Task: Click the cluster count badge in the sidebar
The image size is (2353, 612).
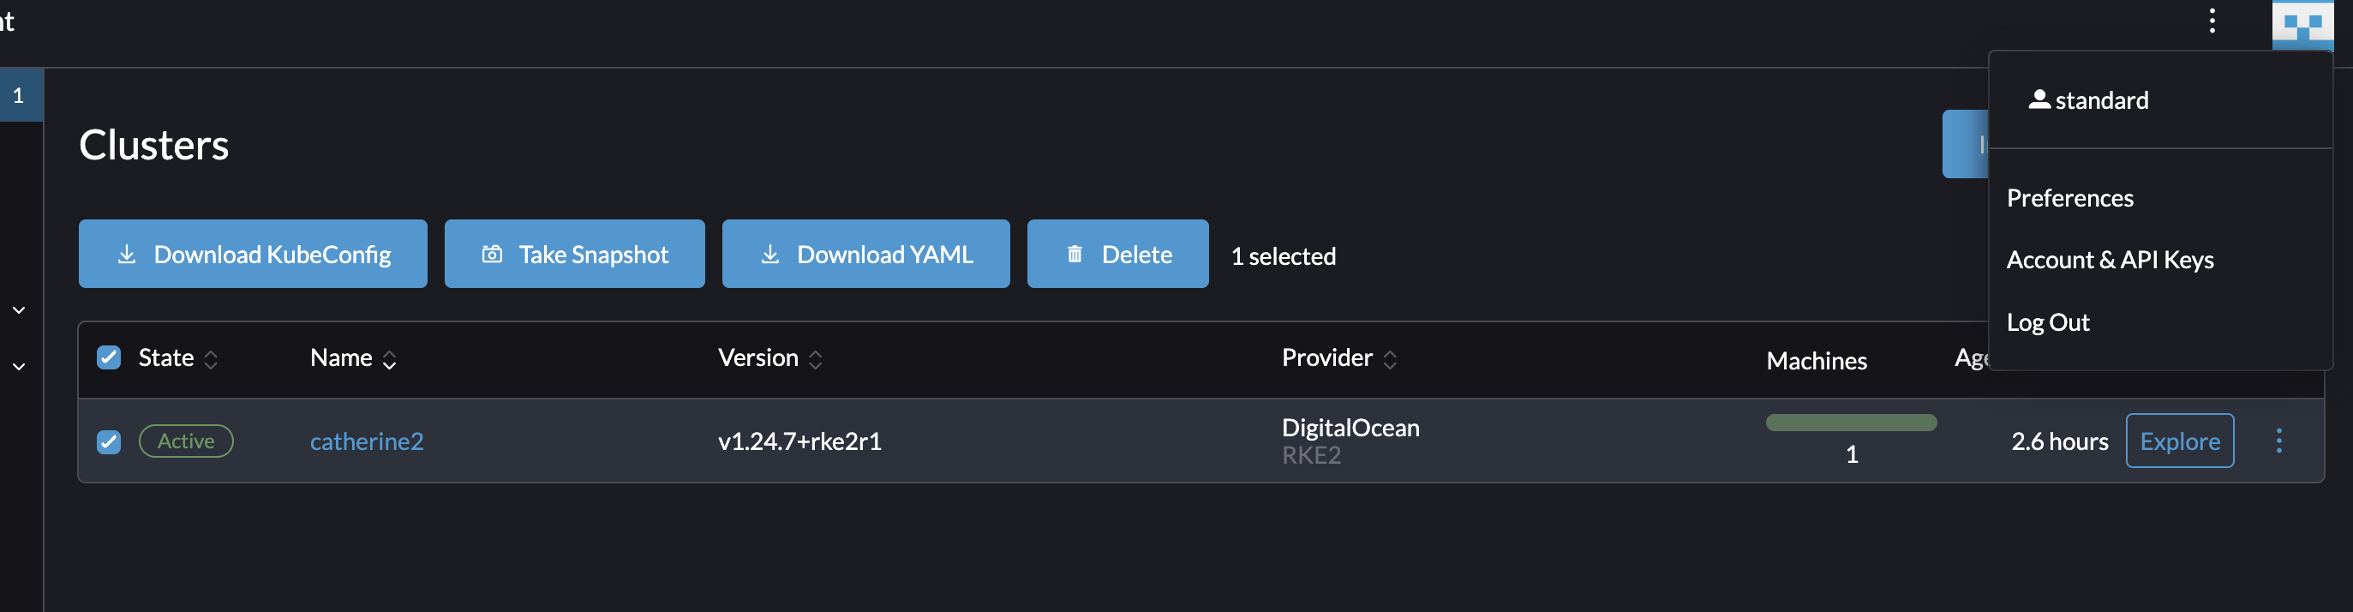Action: pyautogui.click(x=20, y=94)
